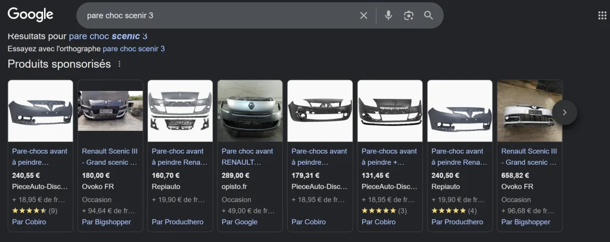Click the 240,50 € price
This screenshot has width=610, height=242.
tap(446, 175)
